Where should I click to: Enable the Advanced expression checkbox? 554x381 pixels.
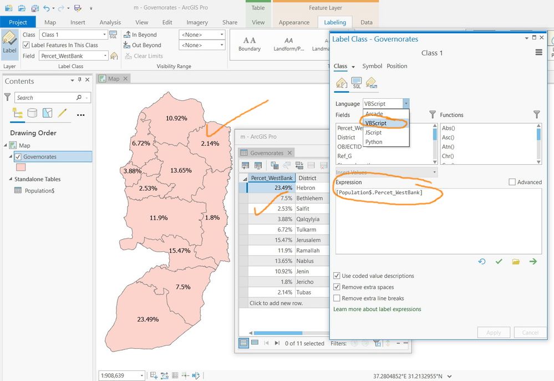512,182
